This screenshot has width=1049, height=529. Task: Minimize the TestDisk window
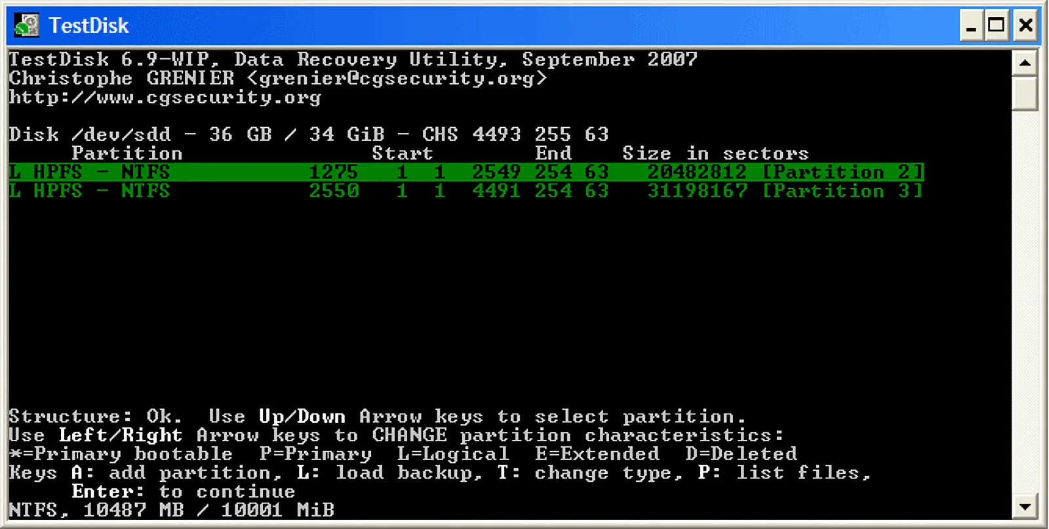[971, 26]
